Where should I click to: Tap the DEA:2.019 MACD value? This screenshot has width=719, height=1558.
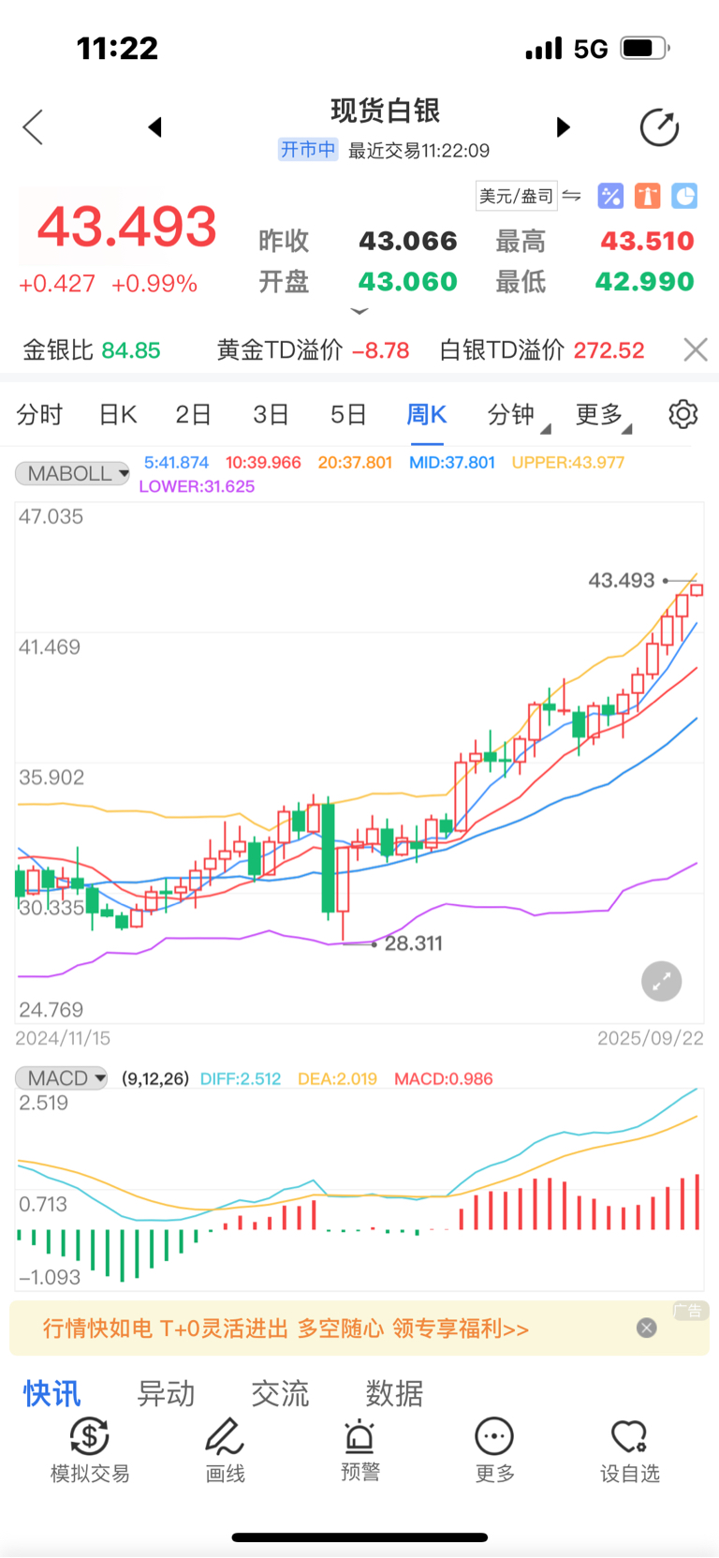pos(337,1078)
